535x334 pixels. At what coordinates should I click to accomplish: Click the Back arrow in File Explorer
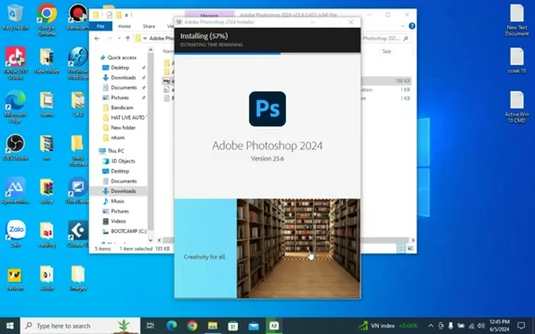point(97,39)
